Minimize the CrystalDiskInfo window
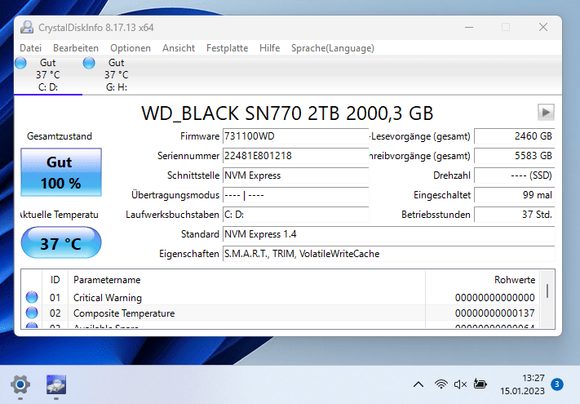580x404 pixels. [x=469, y=28]
